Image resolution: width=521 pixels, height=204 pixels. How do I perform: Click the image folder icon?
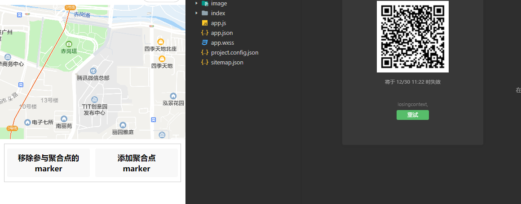tap(205, 3)
